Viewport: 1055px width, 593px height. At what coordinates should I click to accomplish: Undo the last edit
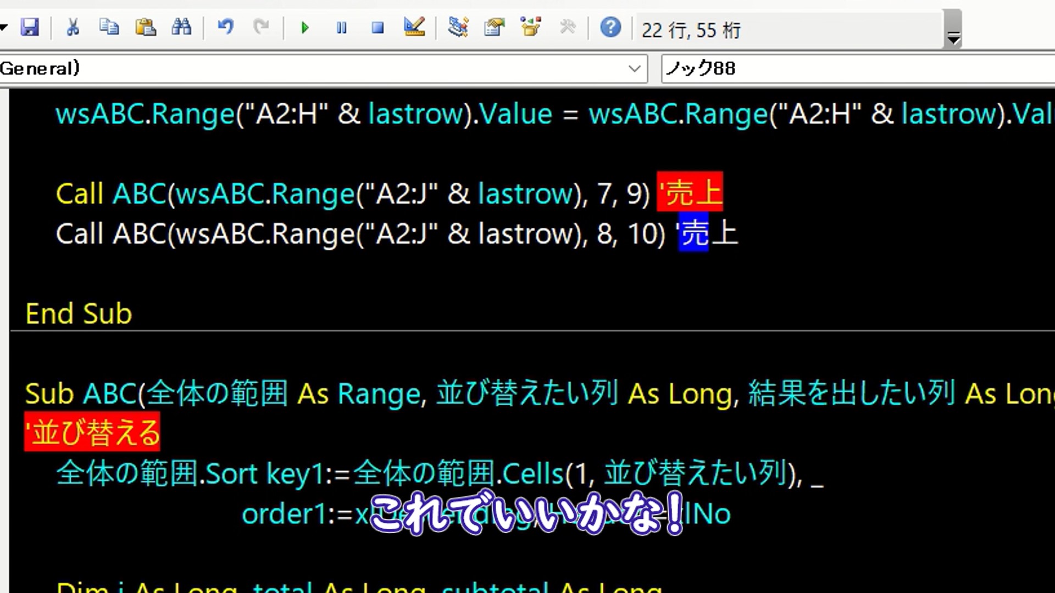(225, 27)
